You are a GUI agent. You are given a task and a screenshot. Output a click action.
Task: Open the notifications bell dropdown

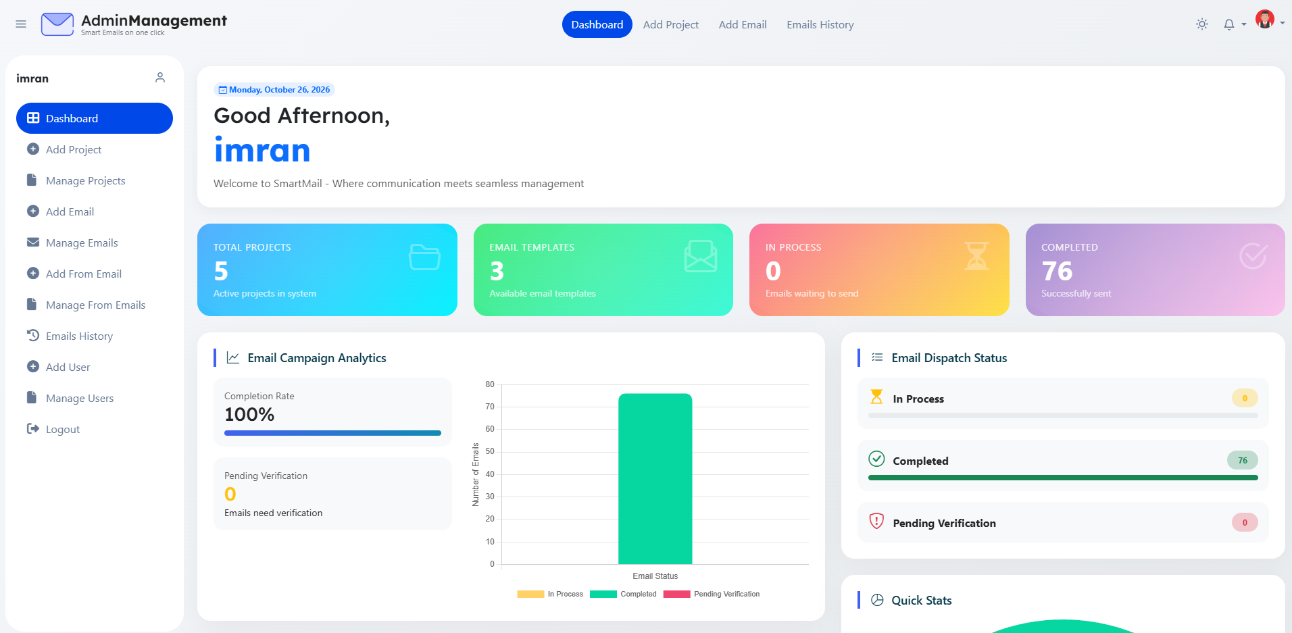1234,24
